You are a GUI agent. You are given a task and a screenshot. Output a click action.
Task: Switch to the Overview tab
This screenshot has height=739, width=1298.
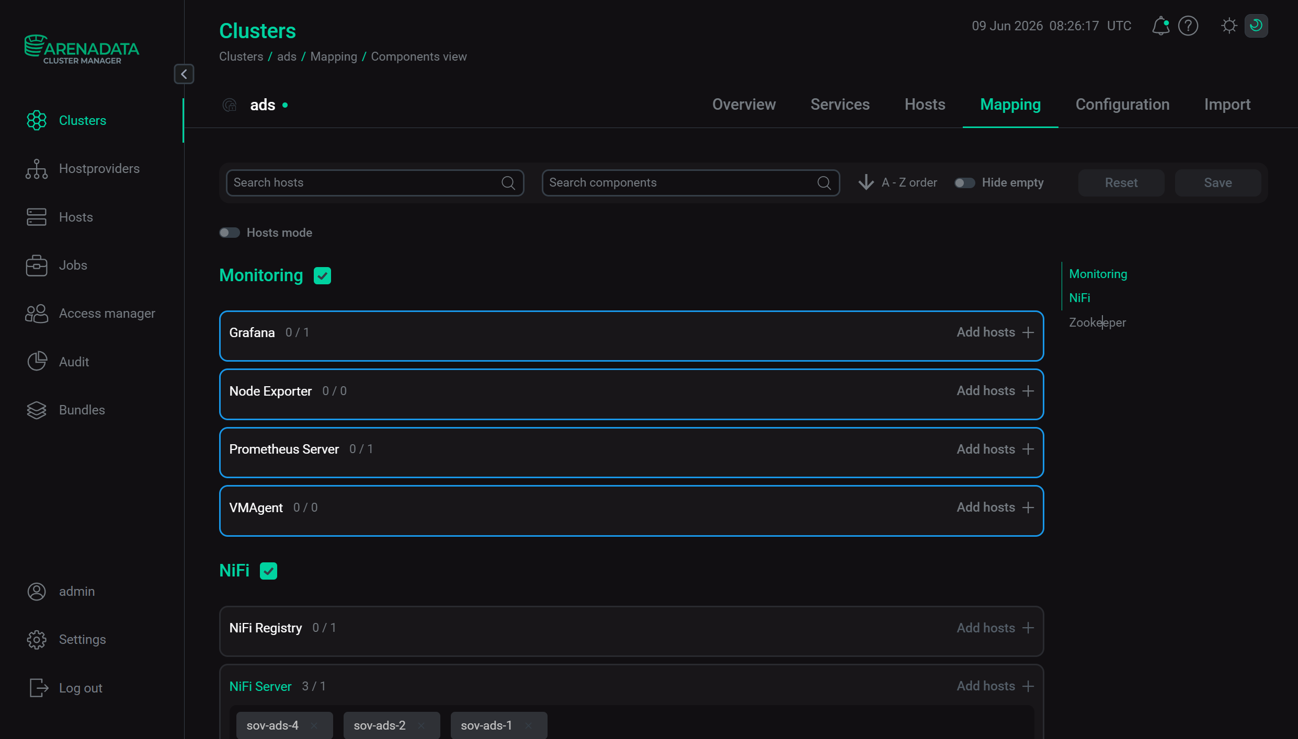point(744,105)
